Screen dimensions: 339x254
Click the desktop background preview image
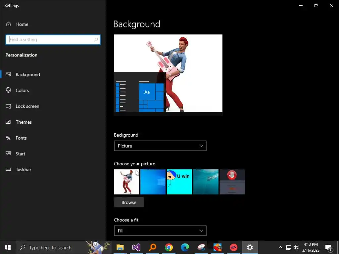(x=168, y=75)
